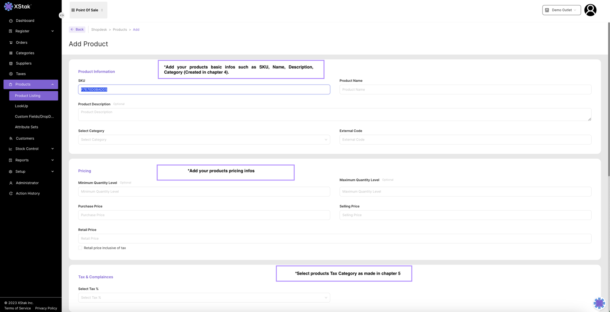The image size is (610, 312).
Task: Open the user profile avatar
Action: (590, 10)
